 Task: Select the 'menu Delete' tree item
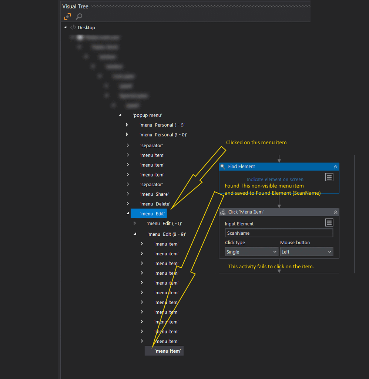tap(155, 204)
